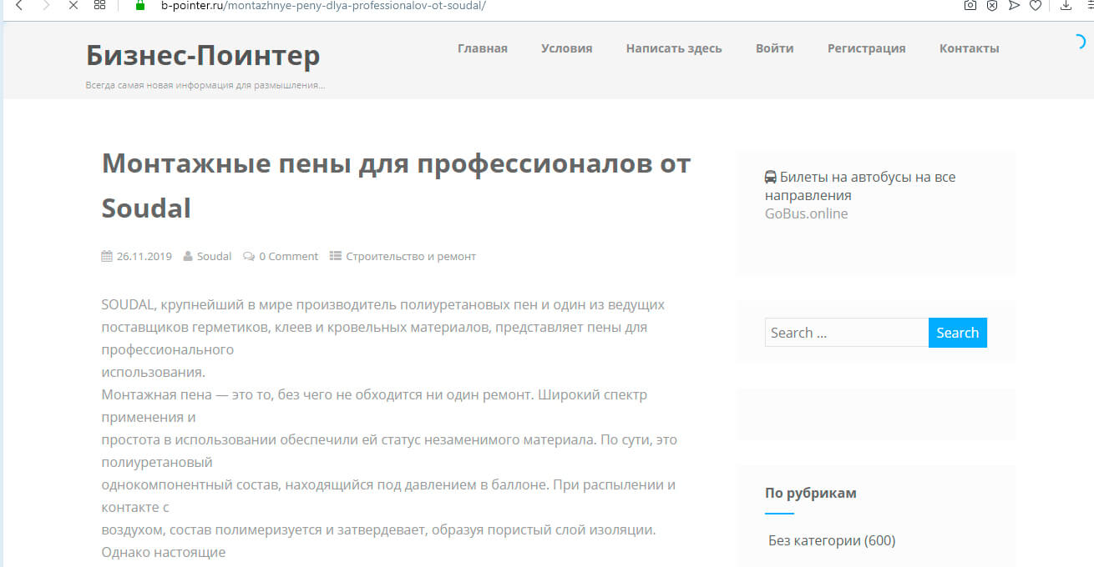Open the 0 Comment link
This screenshot has height=567, width=1094.
pyautogui.click(x=288, y=256)
